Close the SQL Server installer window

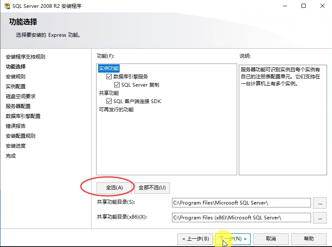tap(322, 6)
